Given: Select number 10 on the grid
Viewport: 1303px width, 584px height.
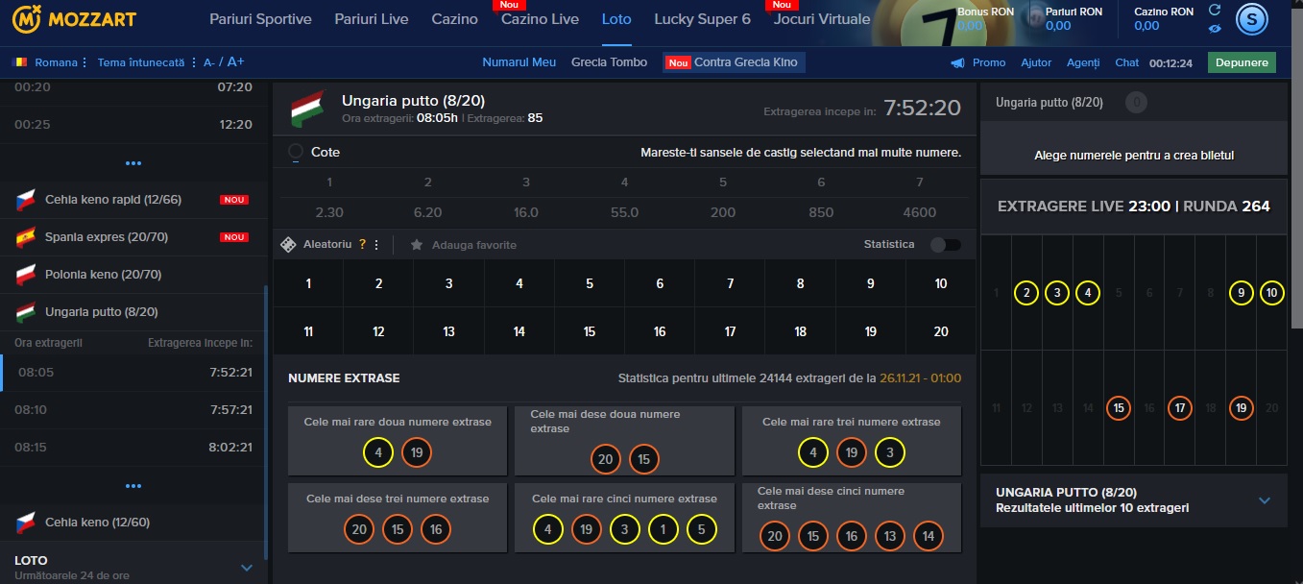Looking at the screenshot, I should coord(941,283).
